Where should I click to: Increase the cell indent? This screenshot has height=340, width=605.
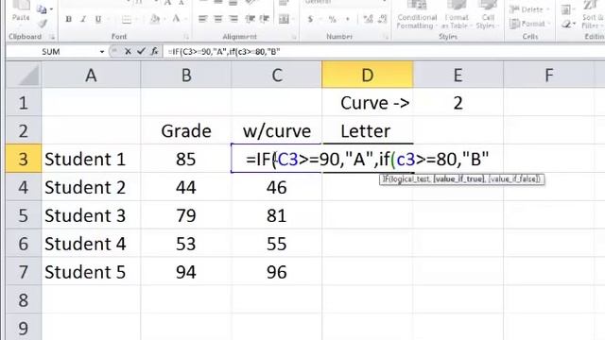point(265,19)
